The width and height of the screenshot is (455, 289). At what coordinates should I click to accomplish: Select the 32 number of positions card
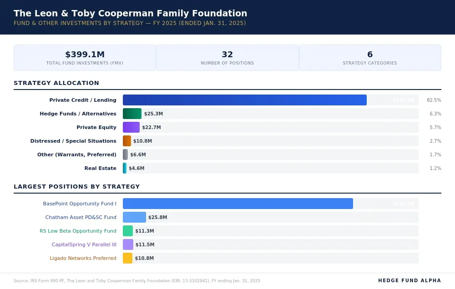227,58
